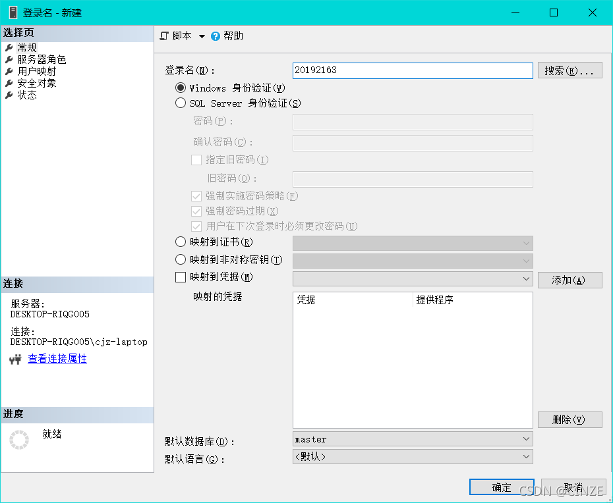Screen dimensions: 613x503
Task: Click the 确认密码 field
Action: (413, 143)
